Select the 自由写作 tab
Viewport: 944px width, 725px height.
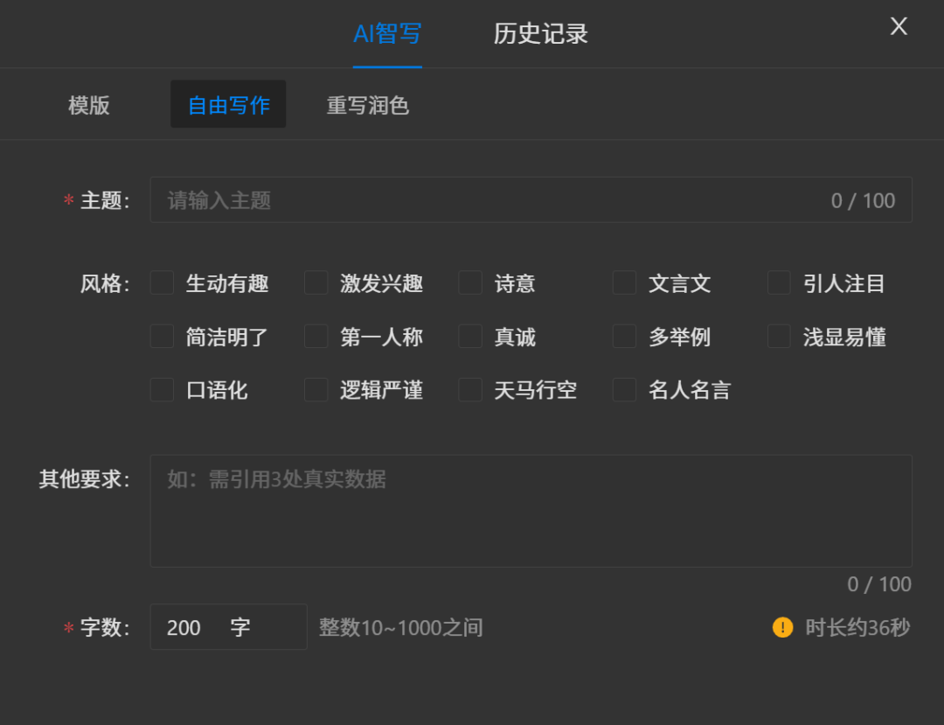coord(227,103)
